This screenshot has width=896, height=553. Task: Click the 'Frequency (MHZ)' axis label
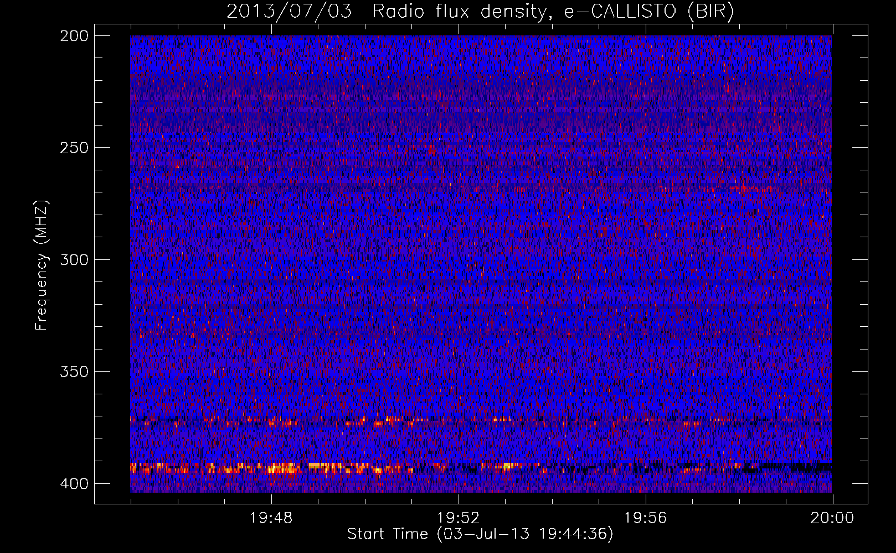pos(41,265)
